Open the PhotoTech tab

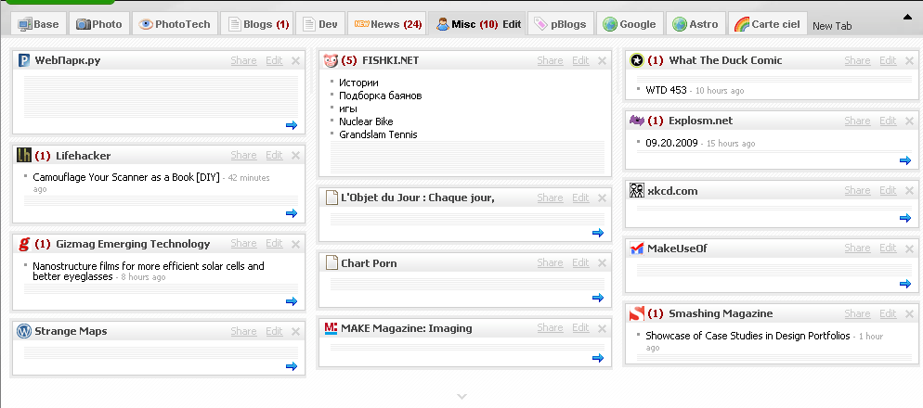click(175, 24)
